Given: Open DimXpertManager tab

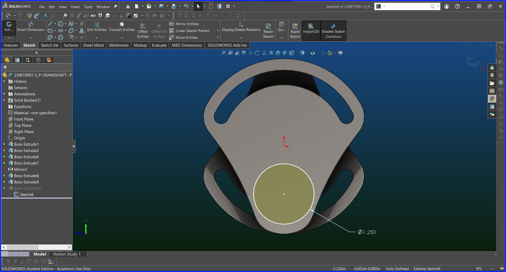Looking at the screenshot, I should point(38,60).
